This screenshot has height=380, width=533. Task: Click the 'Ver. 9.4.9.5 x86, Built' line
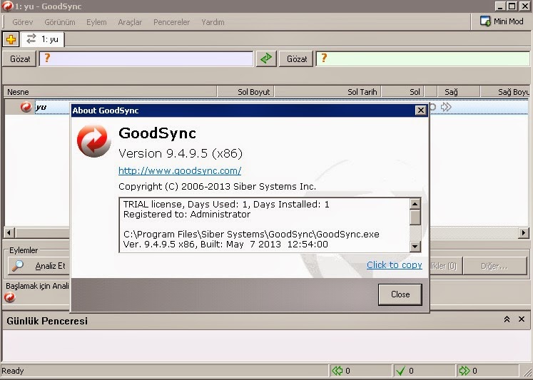pos(225,245)
